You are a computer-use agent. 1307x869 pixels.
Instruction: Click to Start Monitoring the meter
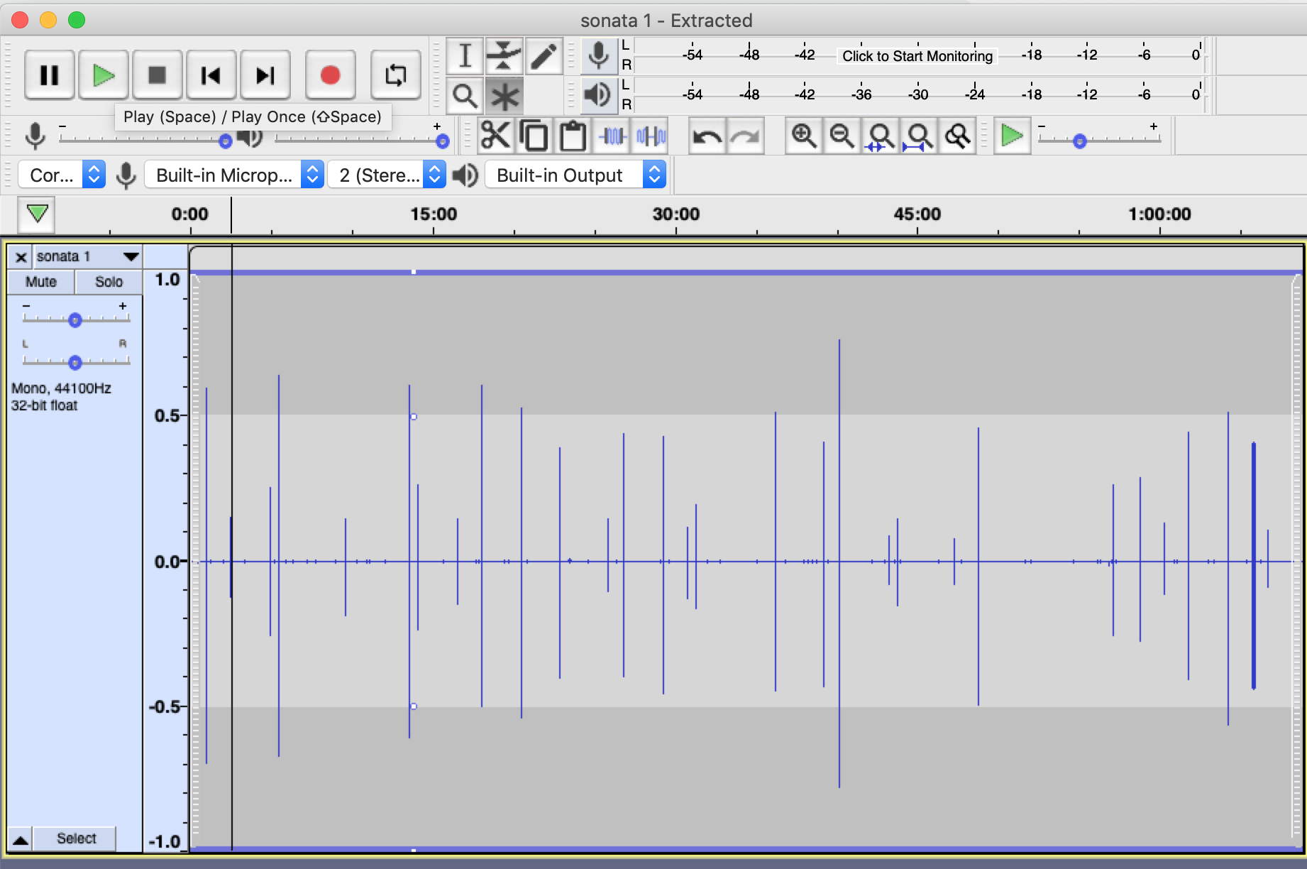pyautogui.click(x=917, y=56)
